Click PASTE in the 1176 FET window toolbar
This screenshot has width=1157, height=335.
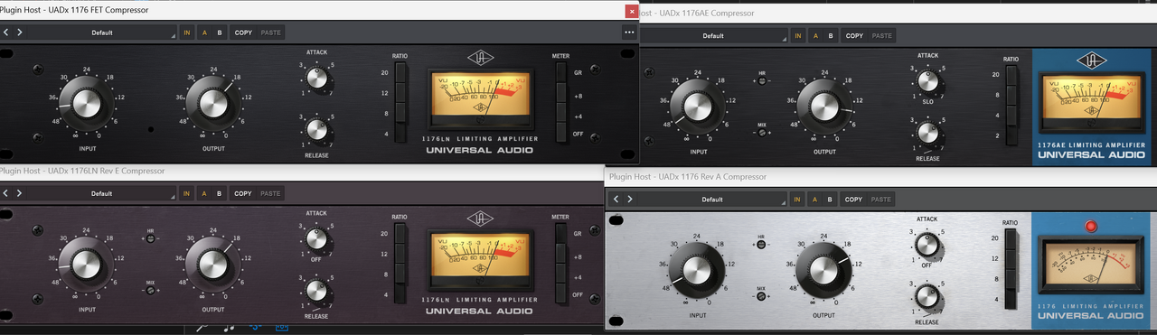(271, 33)
